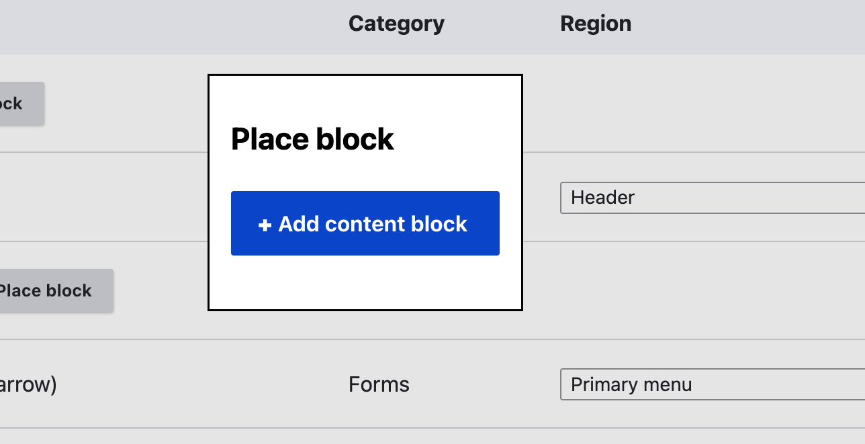This screenshot has width=865, height=444.
Task: Click the blue Add content block button
Action: [x=365, y=223]
